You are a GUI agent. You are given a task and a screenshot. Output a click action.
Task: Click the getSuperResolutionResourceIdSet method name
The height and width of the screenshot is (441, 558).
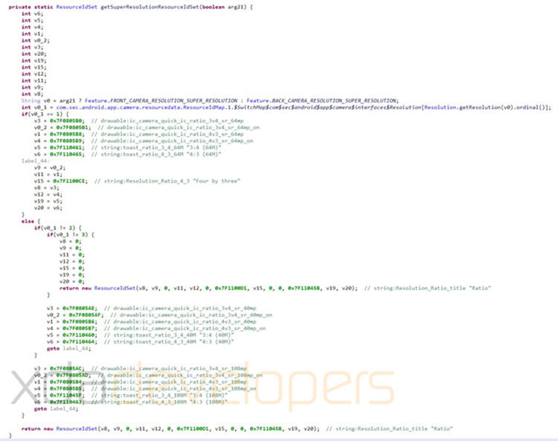(x=150, y=7)
